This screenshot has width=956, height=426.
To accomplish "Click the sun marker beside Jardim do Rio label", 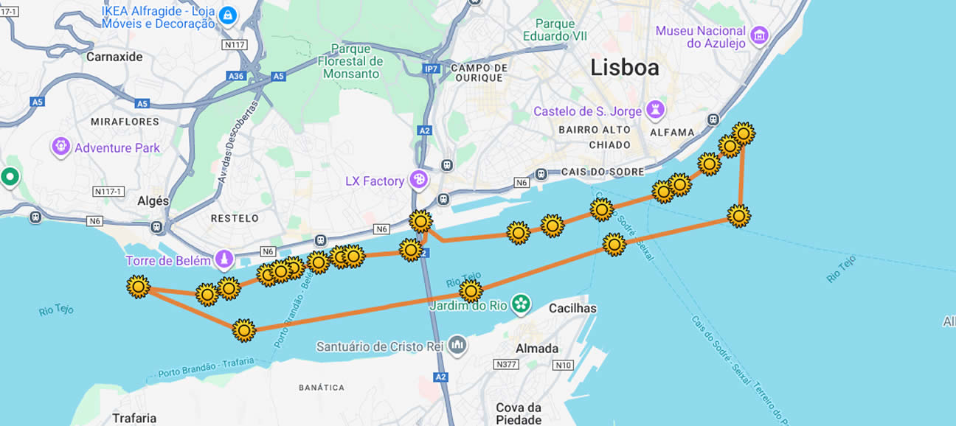I will pyautogui.click(x=471, y=291).
